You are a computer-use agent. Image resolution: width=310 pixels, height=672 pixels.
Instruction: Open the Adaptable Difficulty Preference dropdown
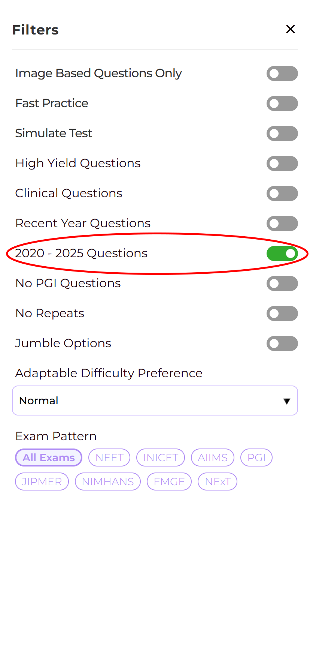pyautogui.click(x=155, y=400)
